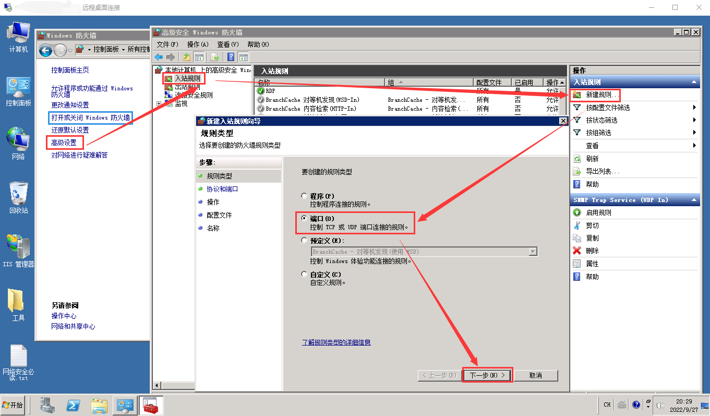Select the 程序(P) radio button
Viewport: 710px width, 416px height.
(305, 196)
